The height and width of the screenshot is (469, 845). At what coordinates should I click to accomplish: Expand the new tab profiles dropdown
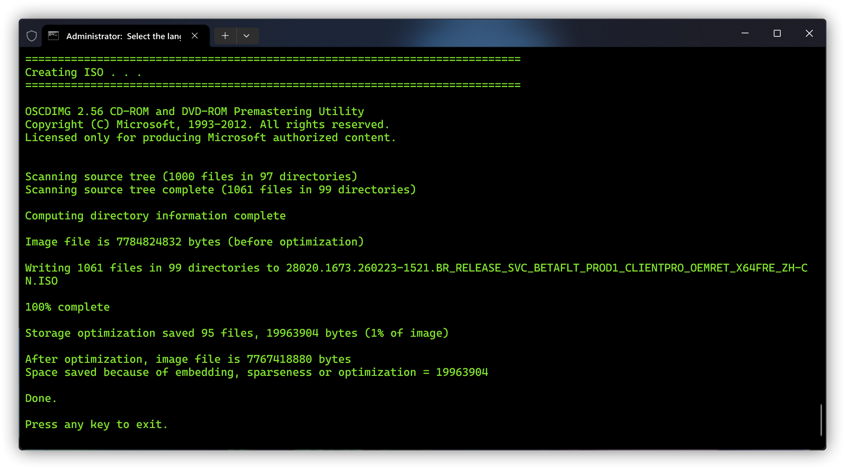(x=247, y=36)
